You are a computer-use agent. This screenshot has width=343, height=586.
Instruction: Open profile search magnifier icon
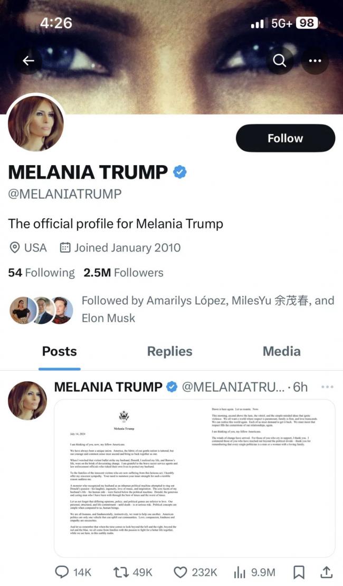280,61
